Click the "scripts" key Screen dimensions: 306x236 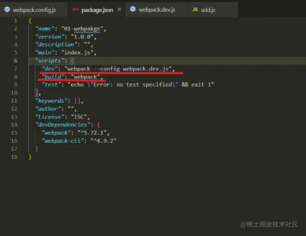50,61
